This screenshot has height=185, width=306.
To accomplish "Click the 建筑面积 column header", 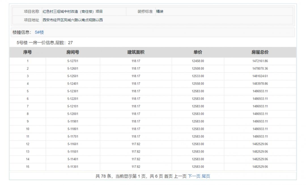I will (136, 52).
